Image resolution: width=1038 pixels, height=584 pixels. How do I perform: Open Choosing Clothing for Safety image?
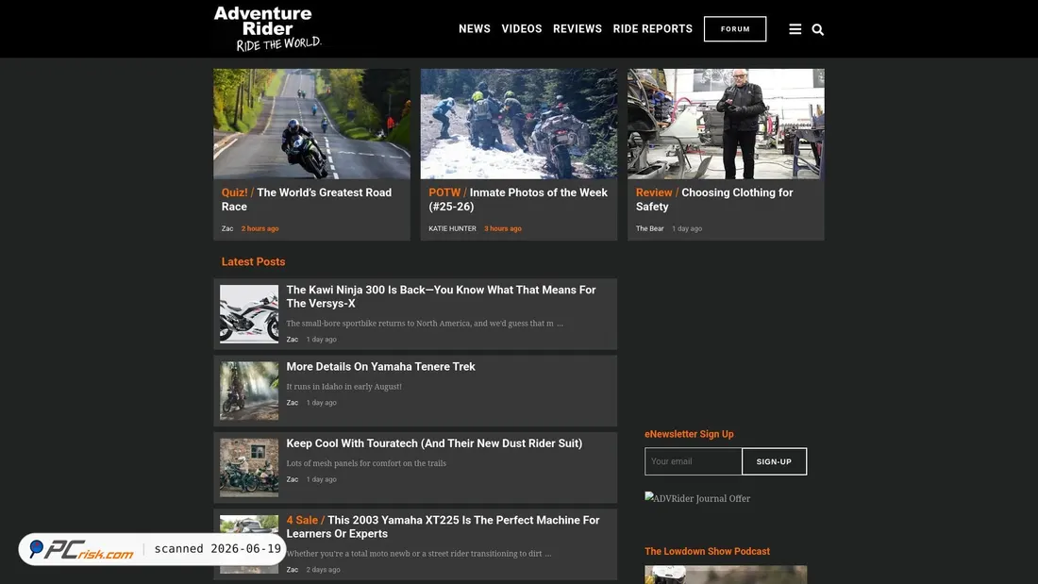click(x=727, y=124)
